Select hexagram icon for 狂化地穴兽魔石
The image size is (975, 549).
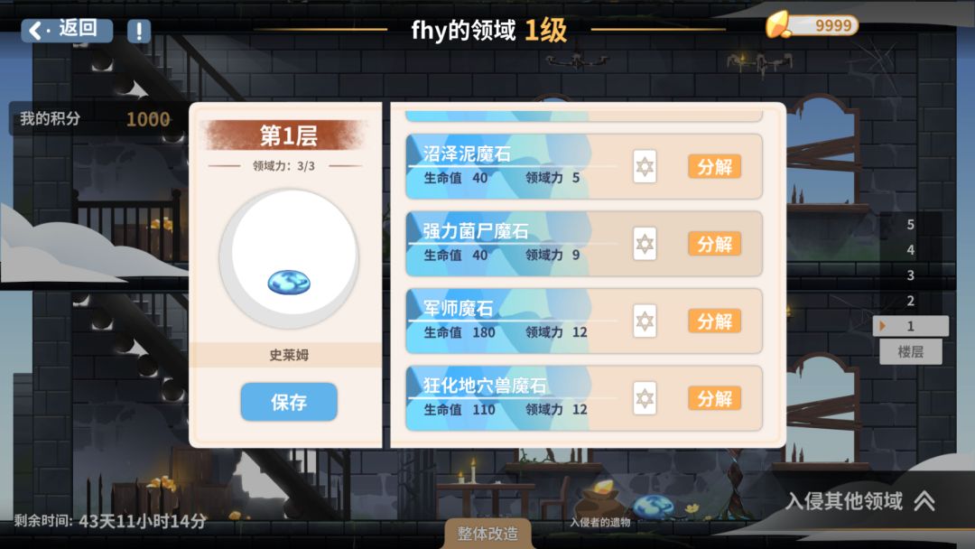pyautogui.click(x=645, y=398)
